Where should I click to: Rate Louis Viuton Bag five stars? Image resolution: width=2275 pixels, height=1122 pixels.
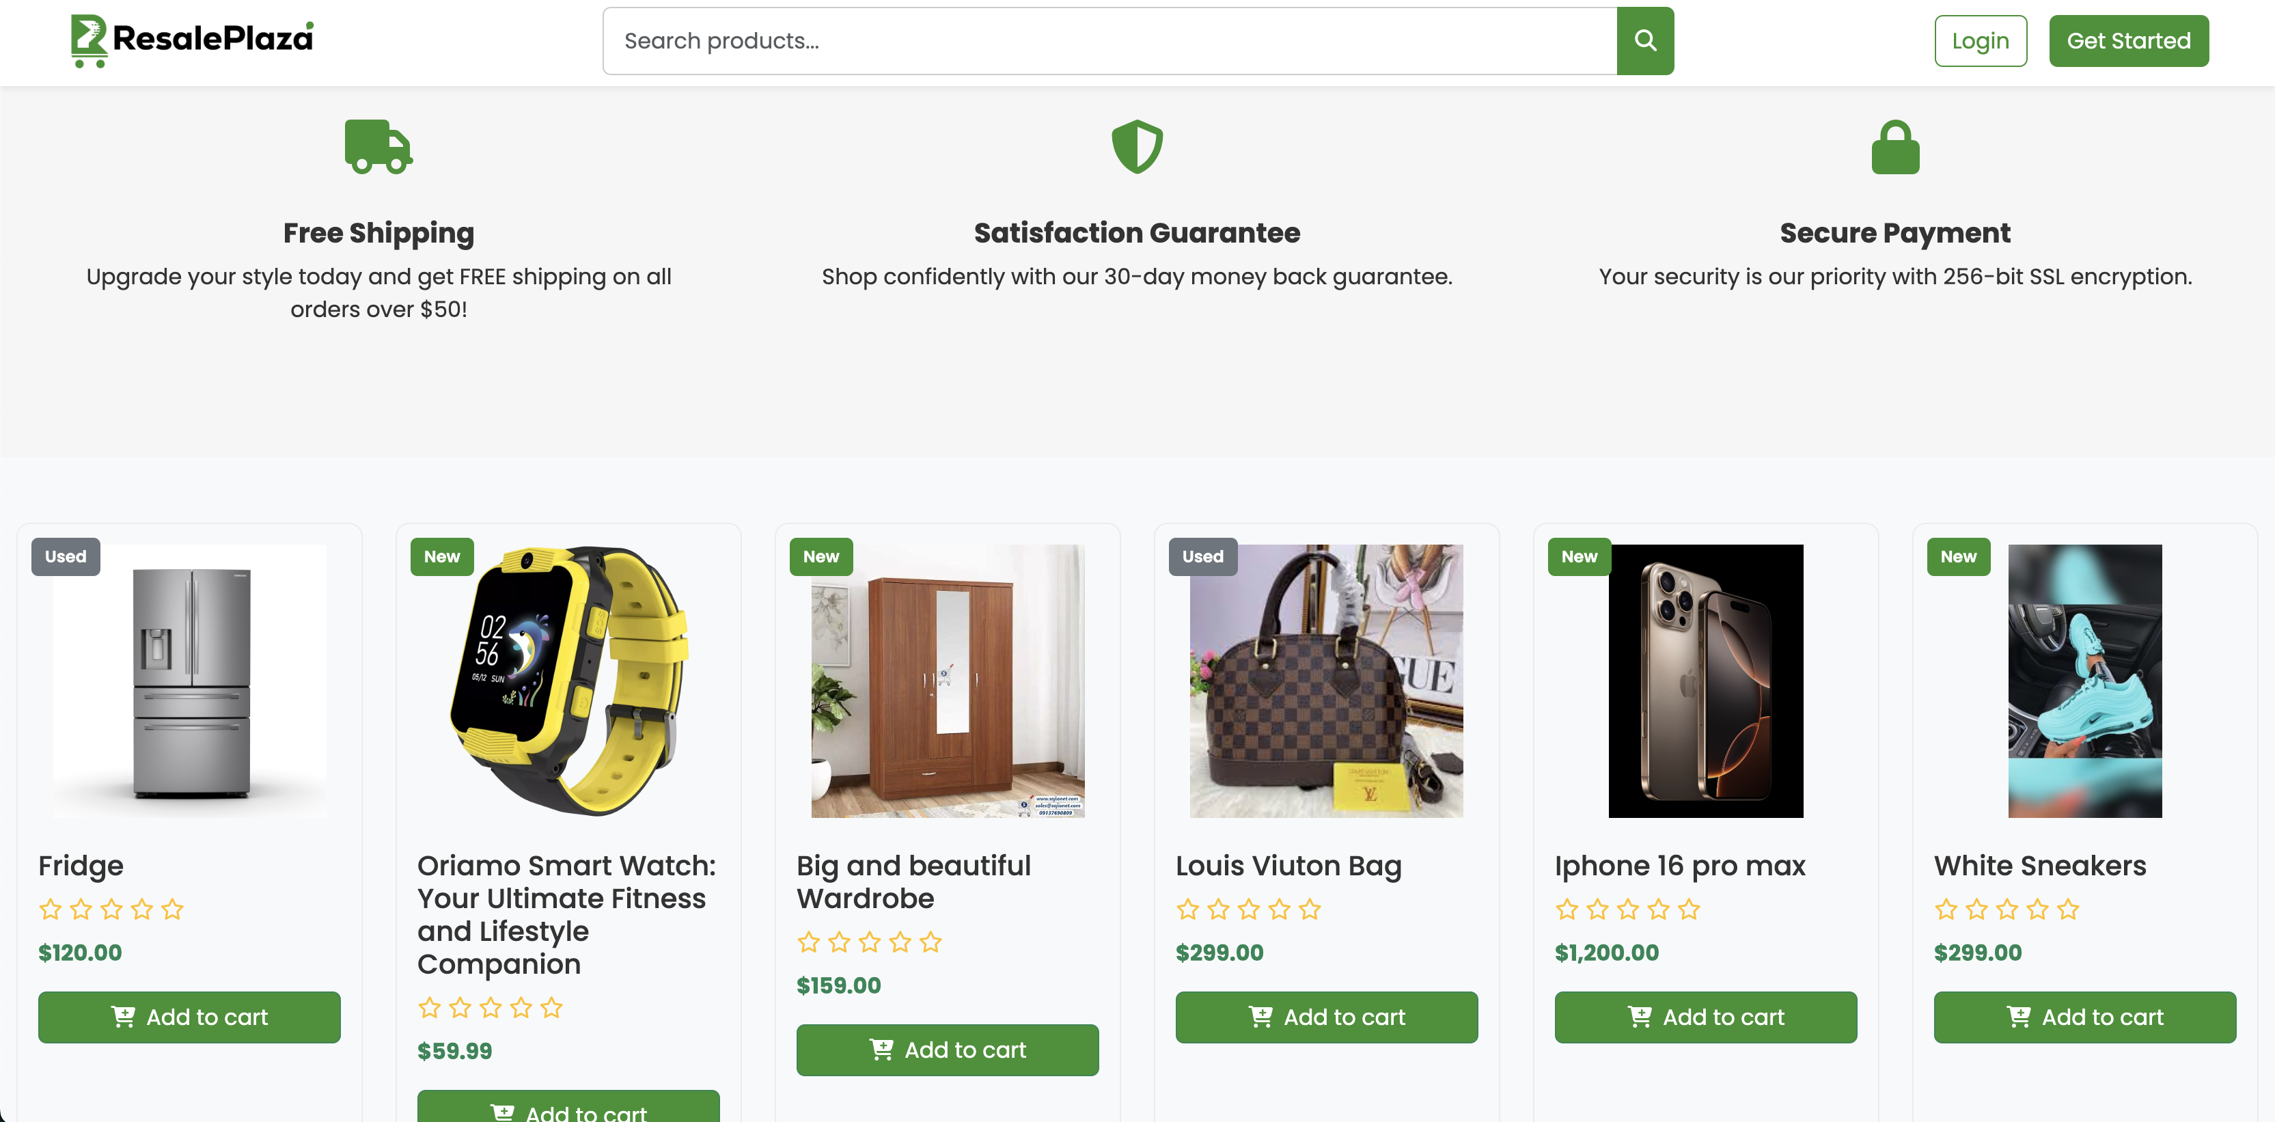pyautogui.click(x=1310, y=909)
